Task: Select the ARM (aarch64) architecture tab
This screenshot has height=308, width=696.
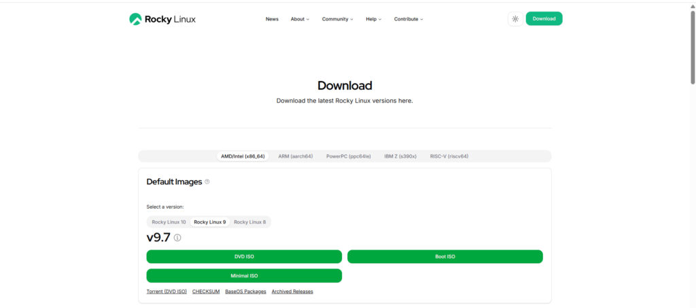Action: (295, 156)
